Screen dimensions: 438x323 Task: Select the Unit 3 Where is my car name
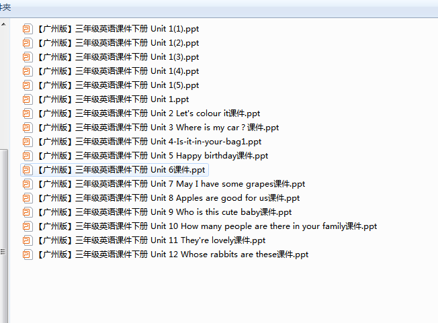159,128
